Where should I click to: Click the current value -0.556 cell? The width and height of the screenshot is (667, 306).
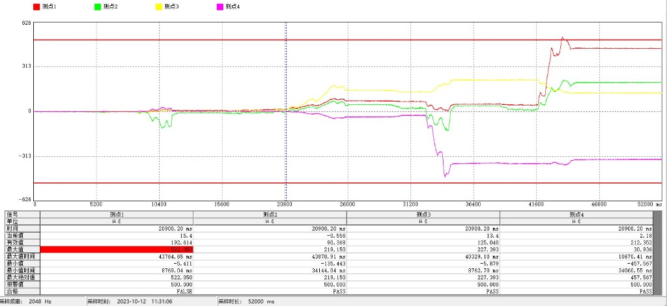click(270, 235)
